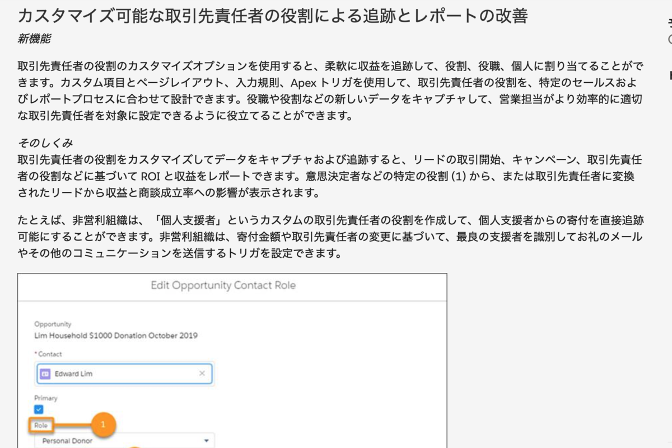Click the Lim Household $1000 Donation opportunity name
This screenshot has width=672, height=448.
pyautogui.click(x=115, y=336)
